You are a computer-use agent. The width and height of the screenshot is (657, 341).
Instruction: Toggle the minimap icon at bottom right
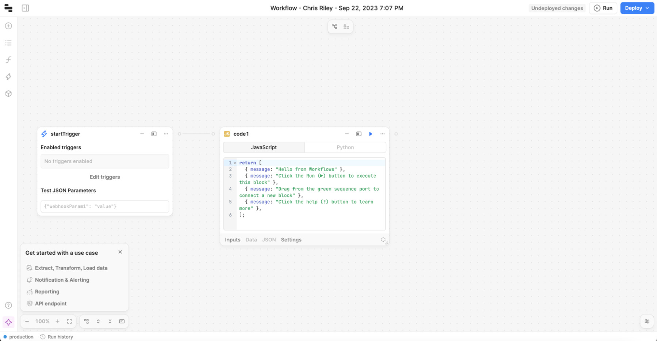[647, 322]
